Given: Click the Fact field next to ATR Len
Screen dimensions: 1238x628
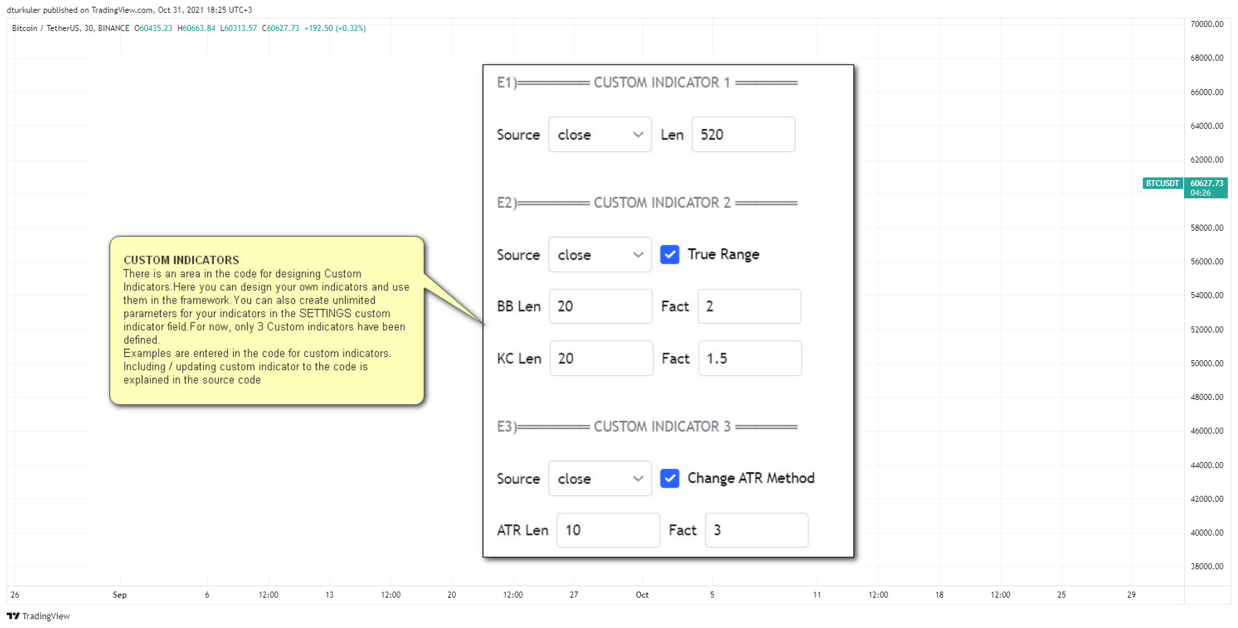Looking at the screenshot, I should click(757, 530).
